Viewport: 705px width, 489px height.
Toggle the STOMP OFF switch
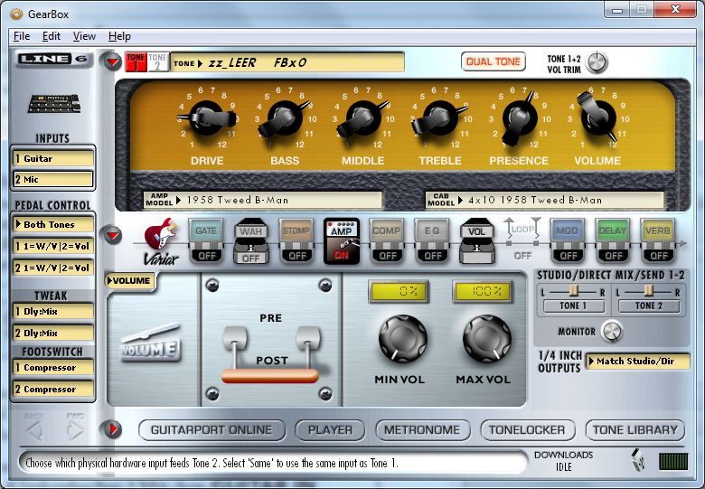tap(297, 255)
